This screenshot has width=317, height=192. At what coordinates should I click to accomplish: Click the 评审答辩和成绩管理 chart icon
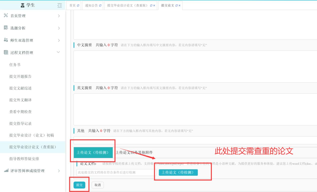[x=6, y=171]
